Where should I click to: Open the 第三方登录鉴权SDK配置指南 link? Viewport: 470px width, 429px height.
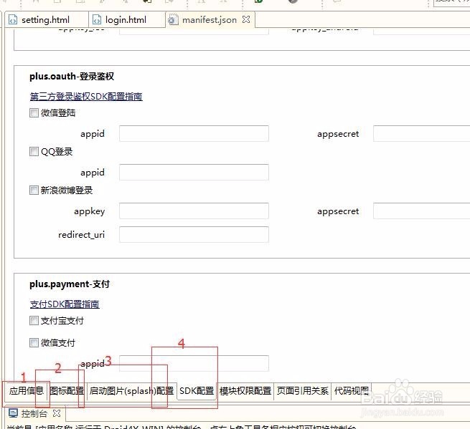point(86,97)
